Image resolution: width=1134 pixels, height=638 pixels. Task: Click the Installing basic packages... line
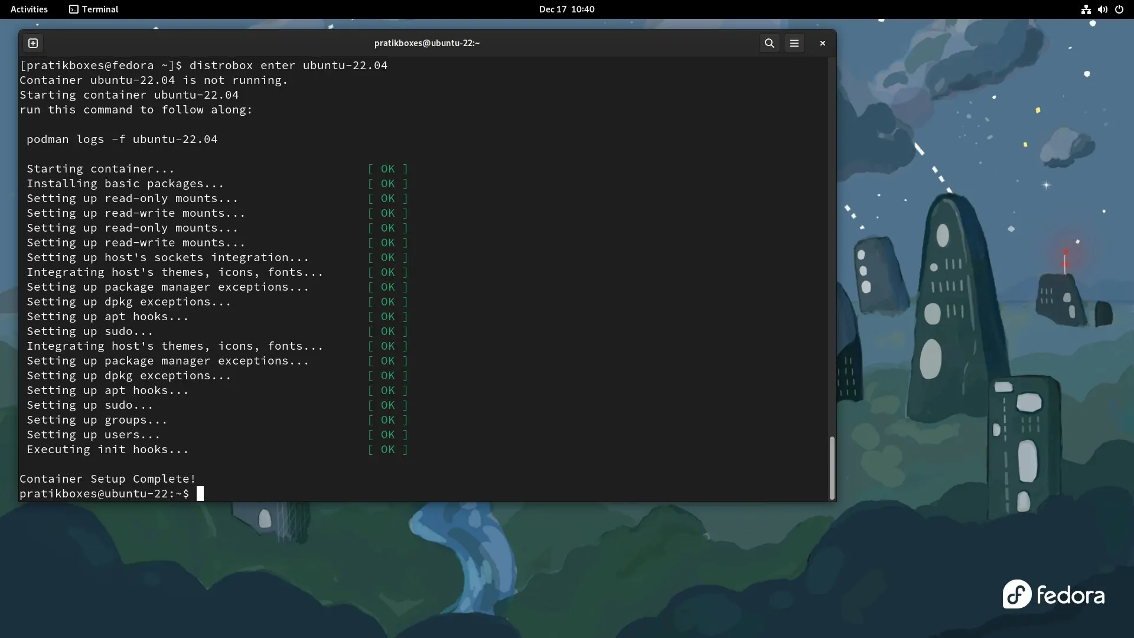[x=125, y=184]
